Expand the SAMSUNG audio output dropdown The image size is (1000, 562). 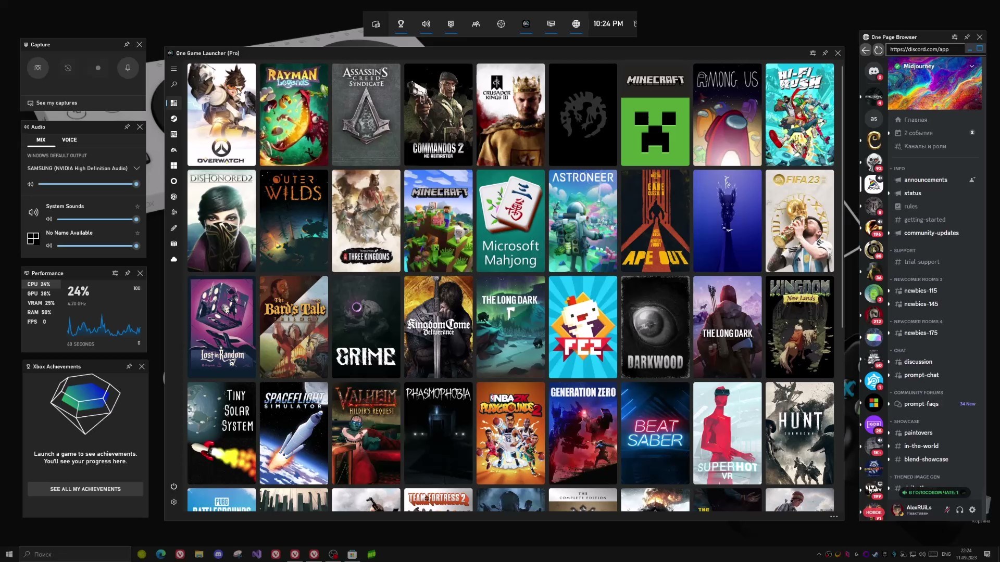pyautogui.click(x=136, y=168)
